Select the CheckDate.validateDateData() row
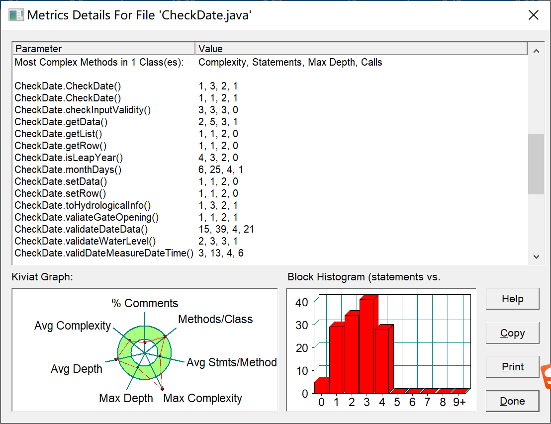The height and width of the screenshot is (424, 551). point(270,229)
